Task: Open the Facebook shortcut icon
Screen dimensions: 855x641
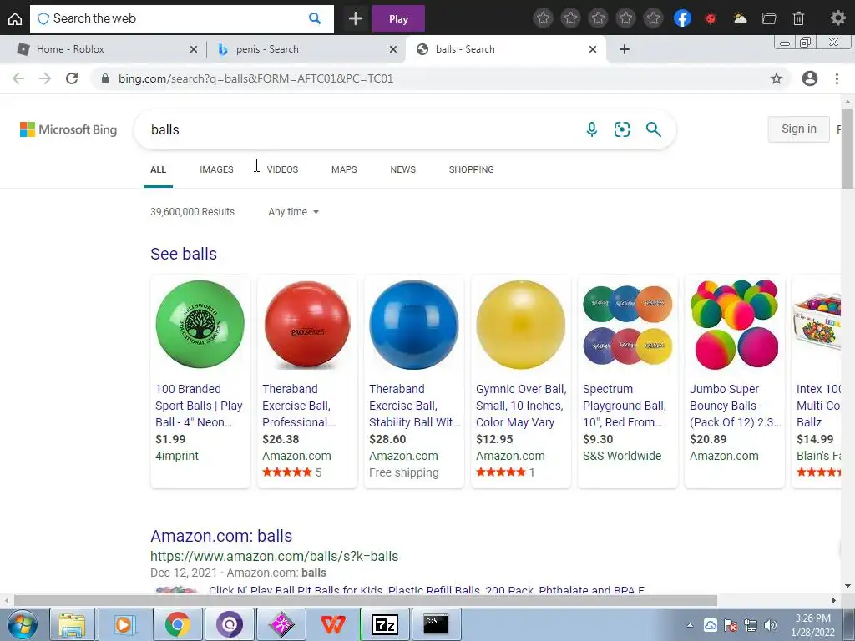Action: tap(682, 18)
